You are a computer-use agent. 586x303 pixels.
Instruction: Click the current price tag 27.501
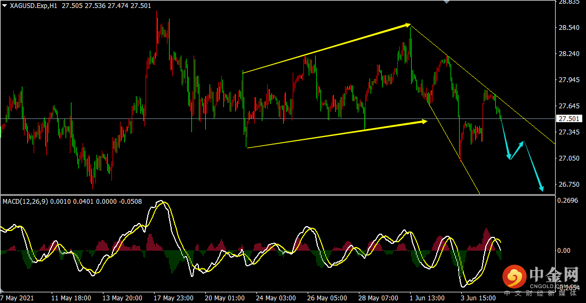point(569,118)
